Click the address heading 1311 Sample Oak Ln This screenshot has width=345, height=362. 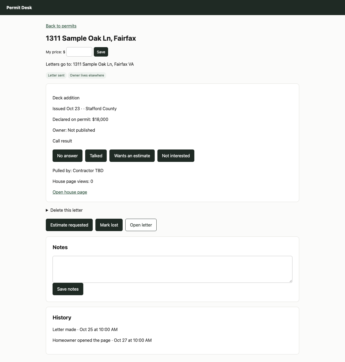pos(91,38)
